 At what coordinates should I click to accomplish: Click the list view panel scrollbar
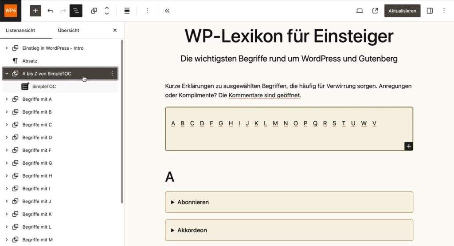[x=122, y=122]
